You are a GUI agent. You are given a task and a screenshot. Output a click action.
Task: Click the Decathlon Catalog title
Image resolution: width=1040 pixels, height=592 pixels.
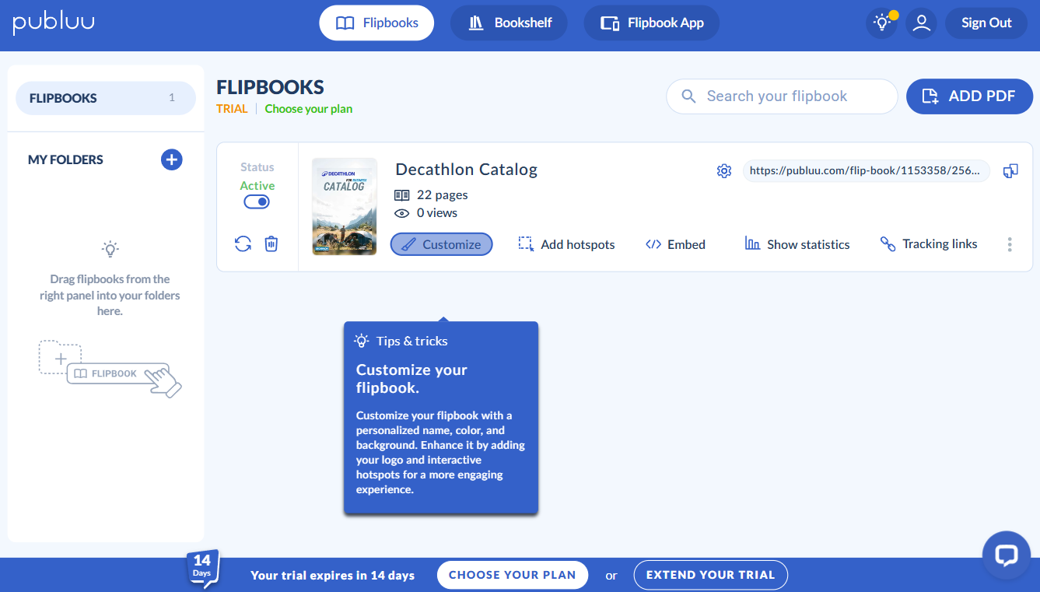coord(467,170)
